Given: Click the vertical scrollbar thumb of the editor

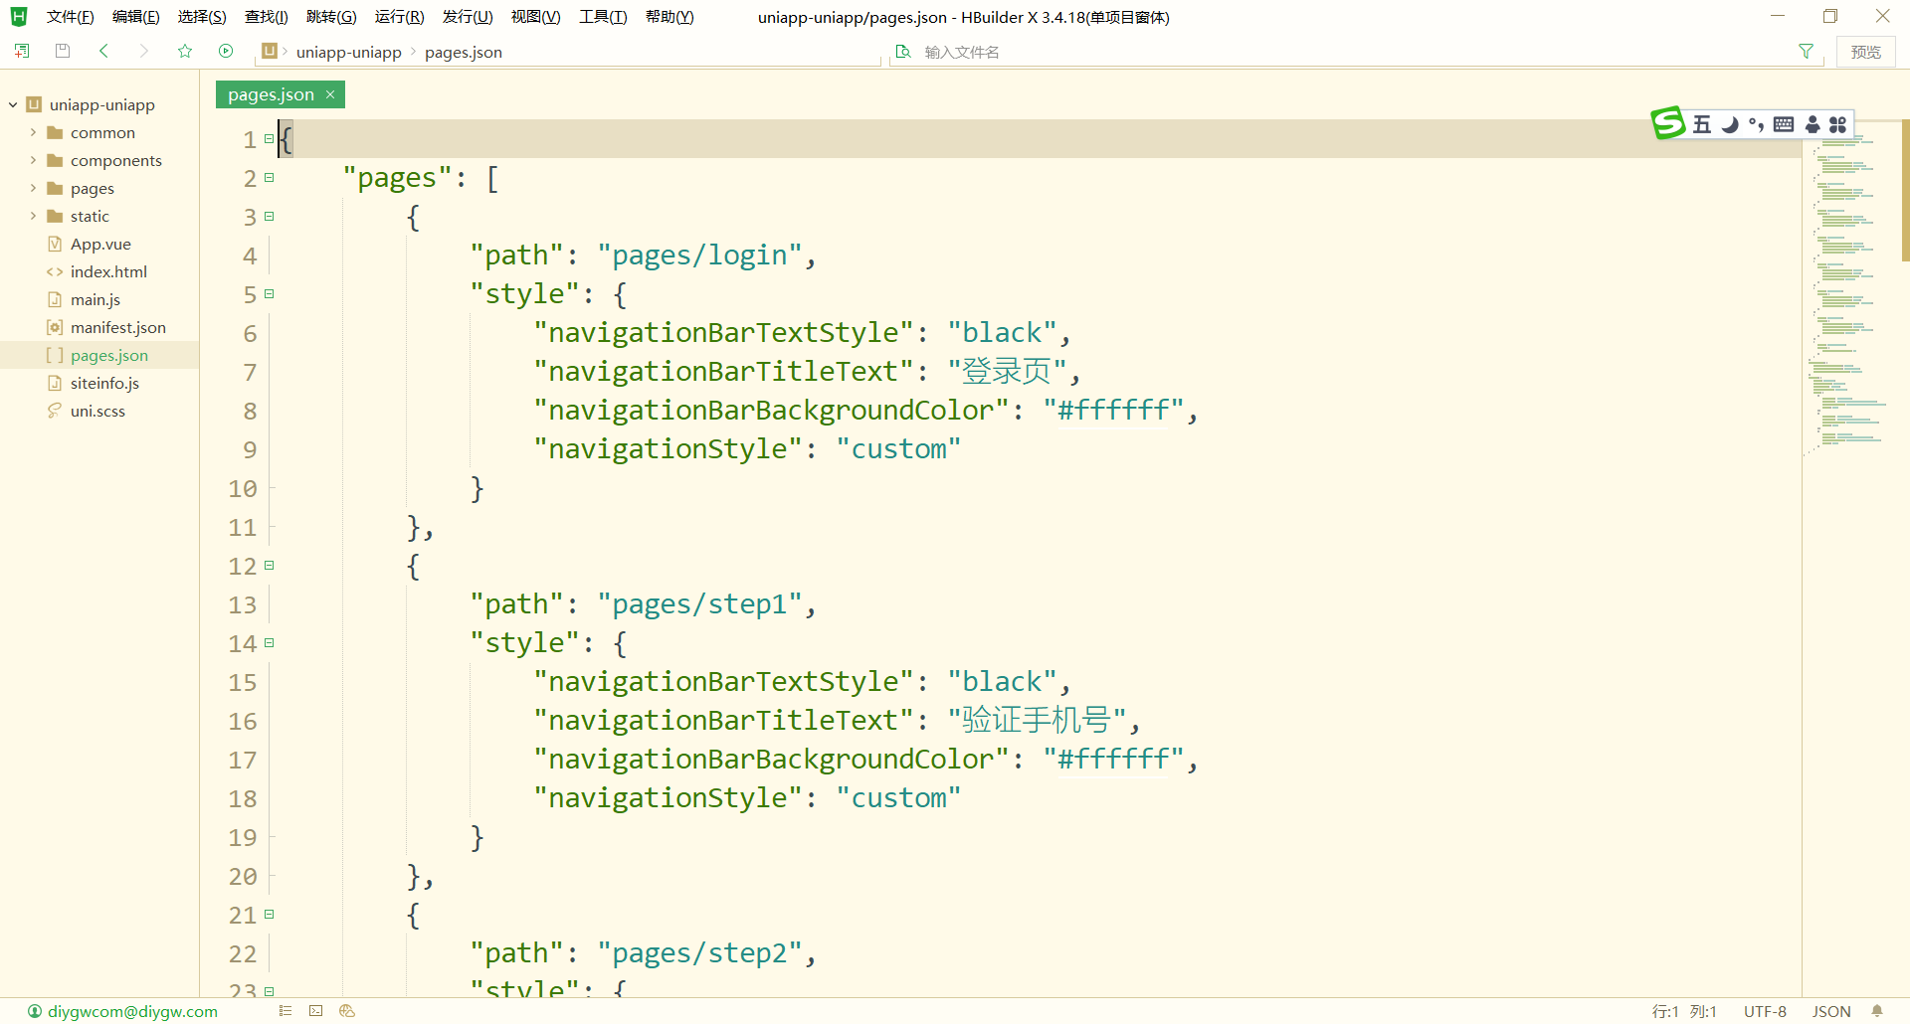Looking at the screenshot, I should pyautogui.click(x=1905, y=190).
